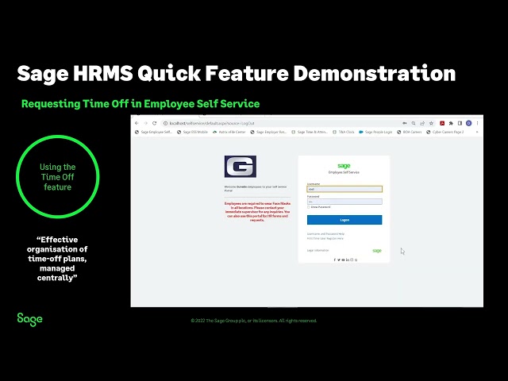Screen dimensions: 508x381
Task: Open First Time User Register Here link
Action: coord(325,238)
